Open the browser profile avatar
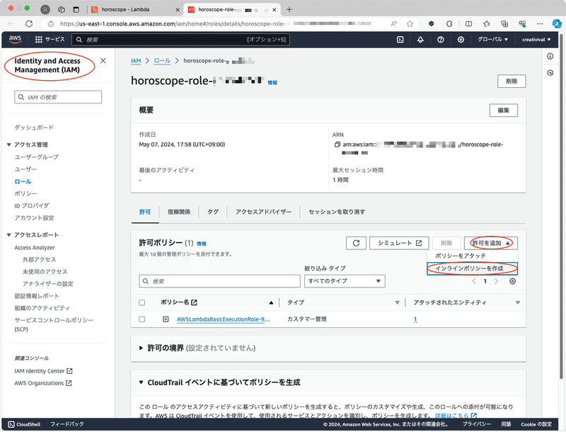 point(45,10)
